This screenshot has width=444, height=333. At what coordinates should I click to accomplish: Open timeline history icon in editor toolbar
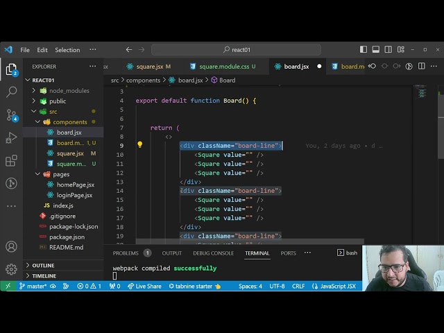[409, 67]
